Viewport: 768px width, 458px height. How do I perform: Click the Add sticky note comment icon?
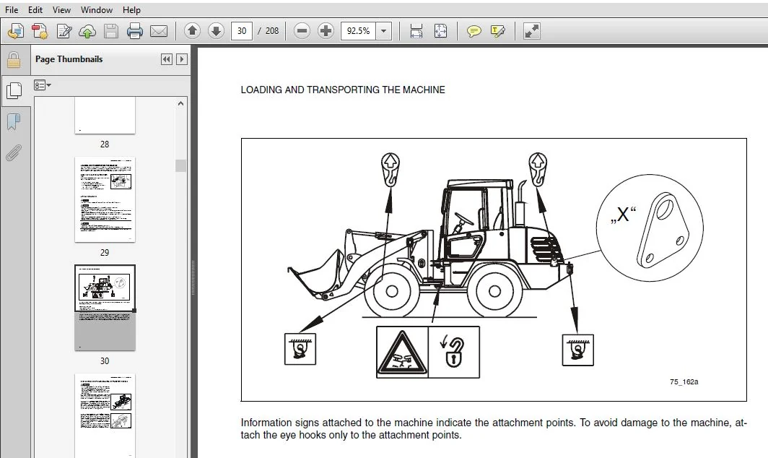(474, 31)
